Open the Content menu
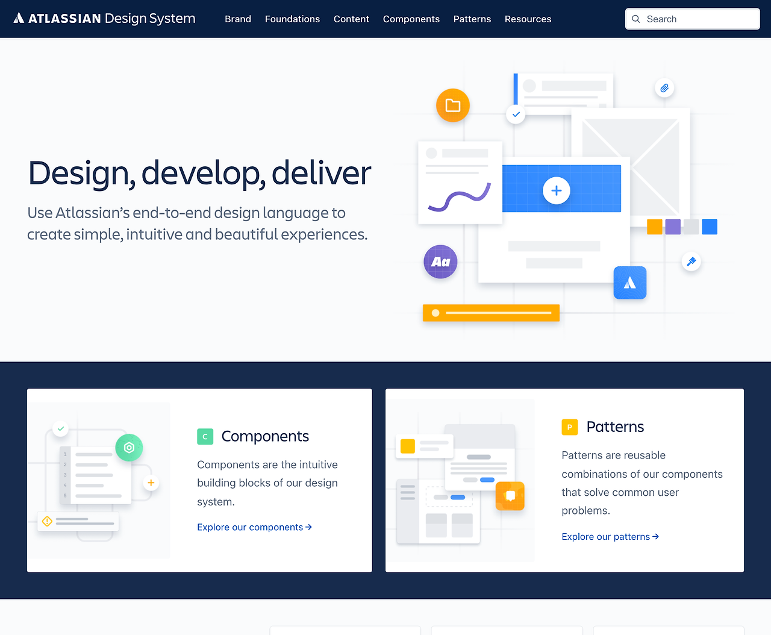Screen dimensions: 771x635 [351, 19]
